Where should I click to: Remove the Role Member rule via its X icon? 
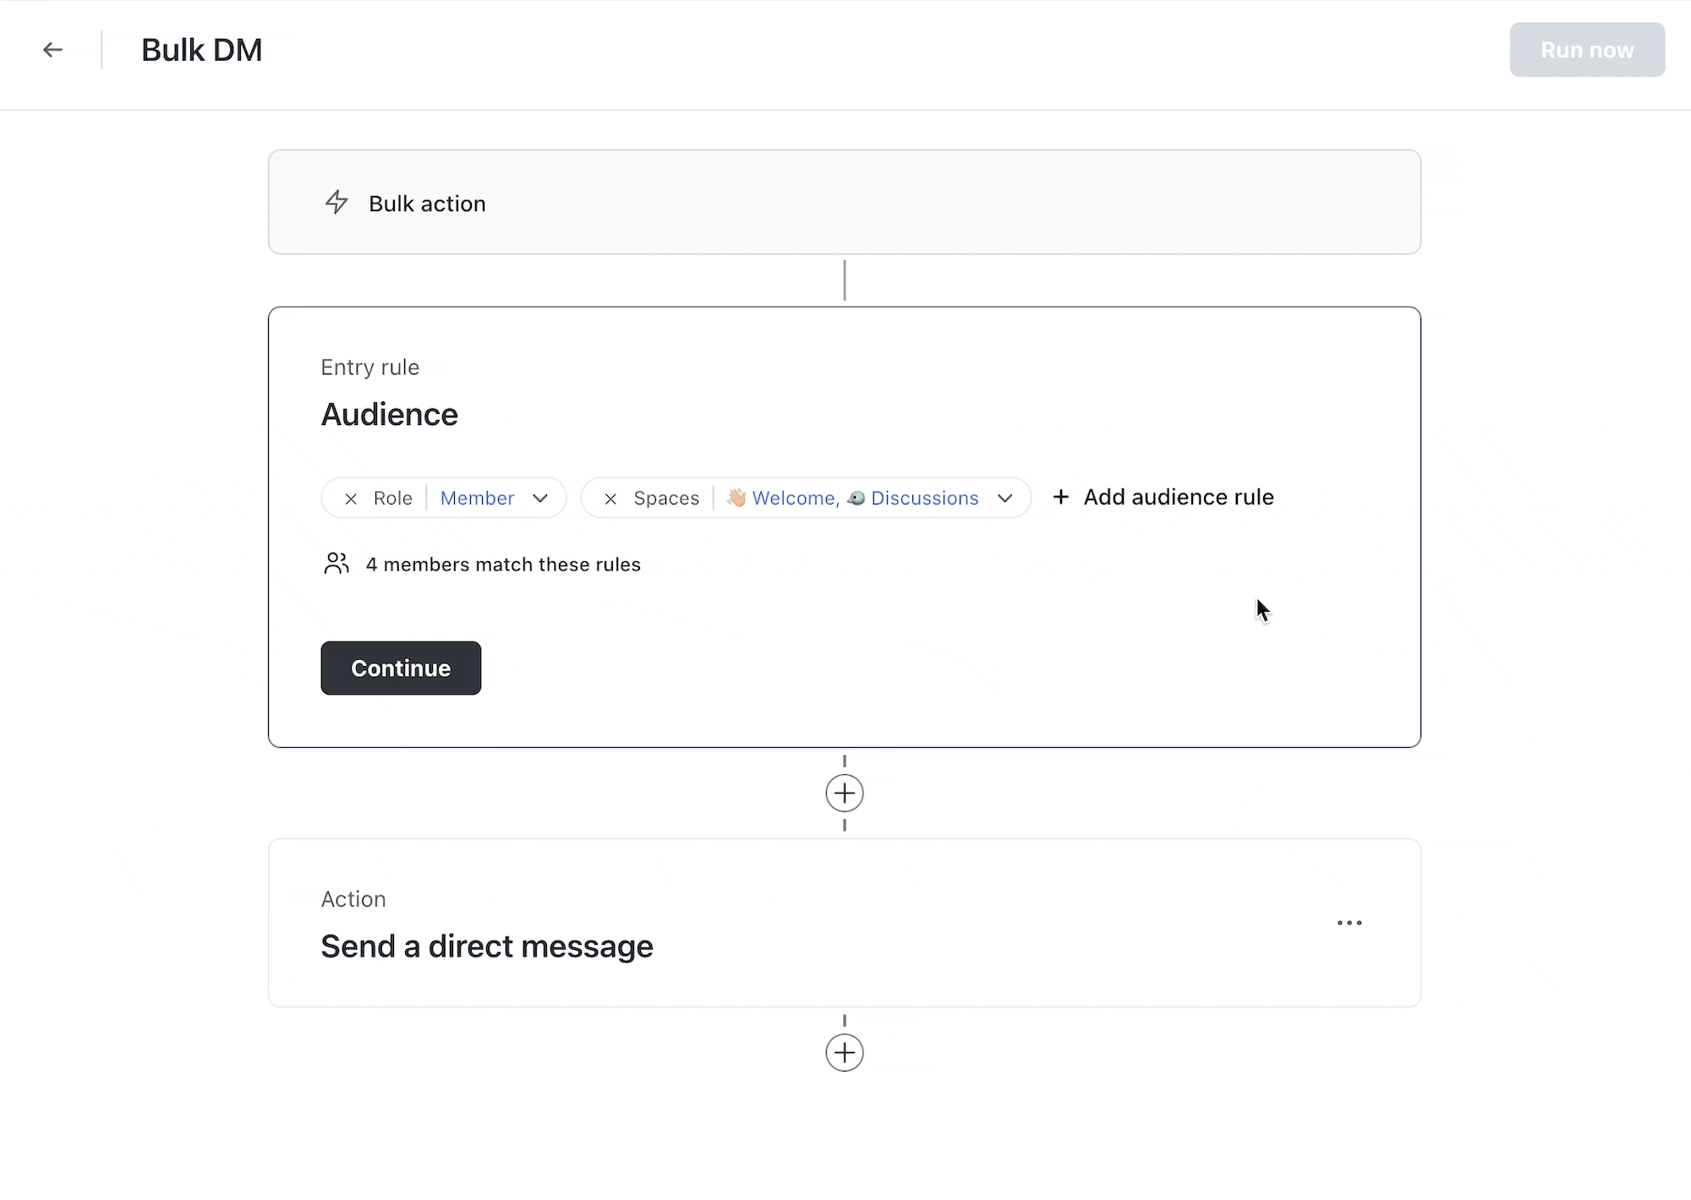(x=351, y=498)
